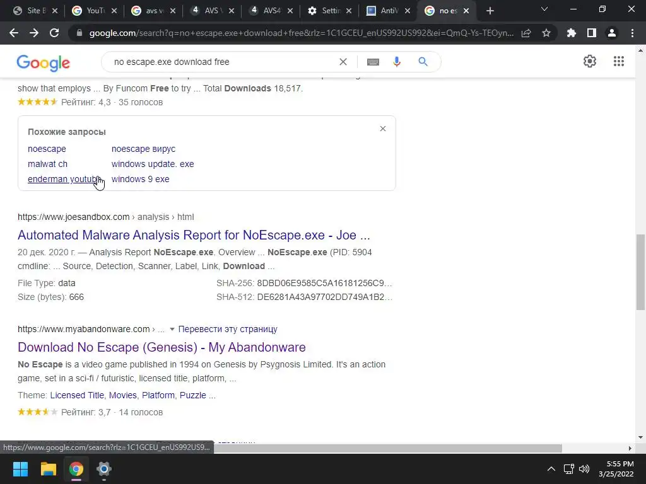
Task: Open Automated Malware Analysis Report result
Action: pyautogui.click(x=194, y=235)
